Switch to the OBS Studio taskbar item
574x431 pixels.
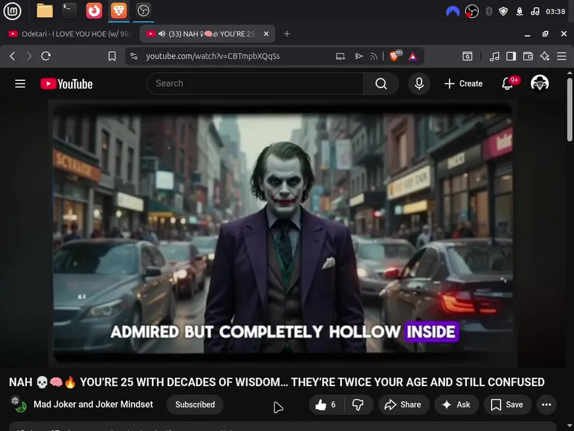tap(143, 11)
